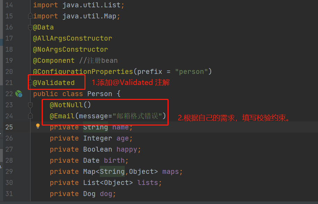Click fold marker beside @Email
Image resolution: width=318 pixels, height=204 pixels.
point(30,116)
